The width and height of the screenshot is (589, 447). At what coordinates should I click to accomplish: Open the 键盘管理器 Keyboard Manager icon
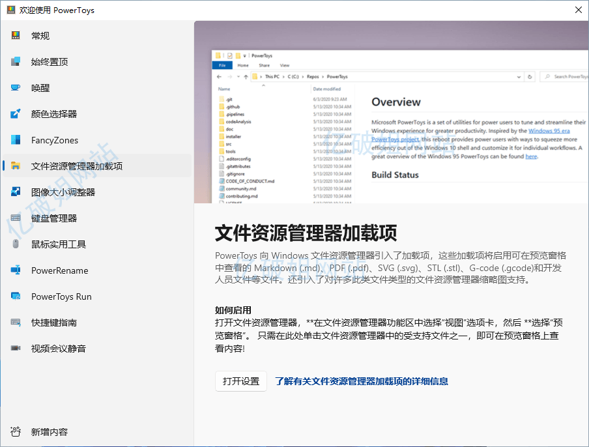(16, 218)
